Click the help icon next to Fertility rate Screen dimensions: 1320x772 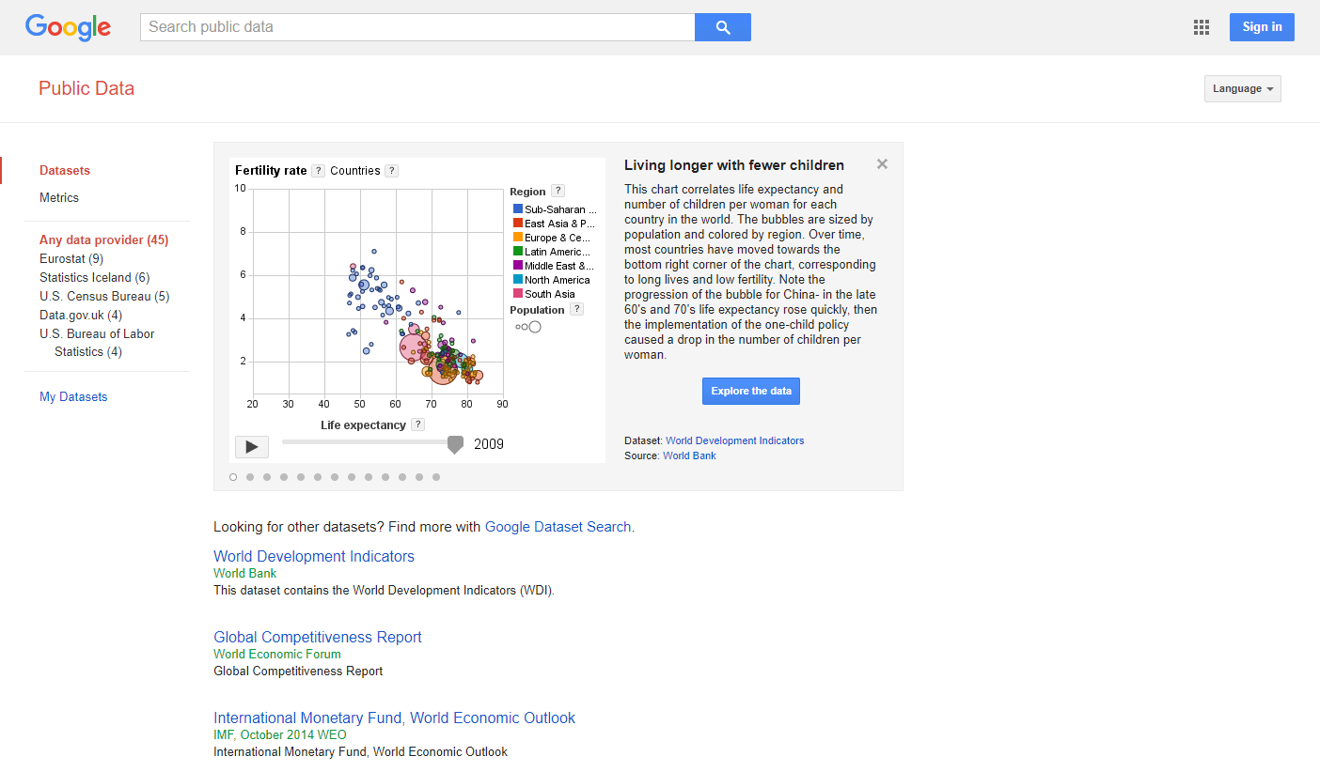[318, 170]
